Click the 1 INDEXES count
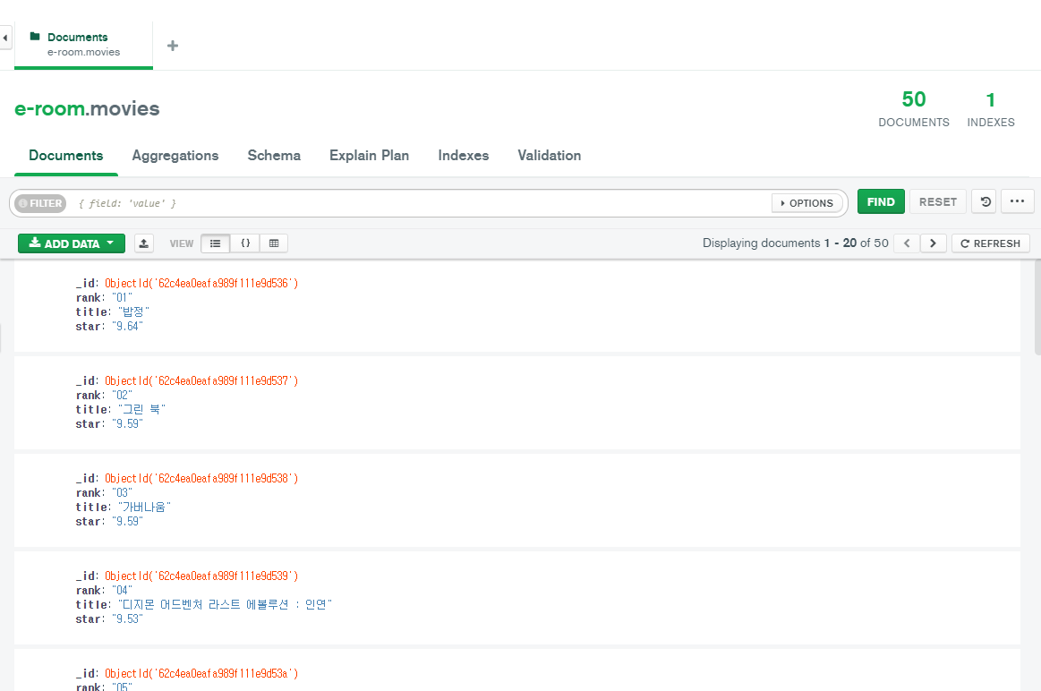The image size is (1041, 691). 991,109
